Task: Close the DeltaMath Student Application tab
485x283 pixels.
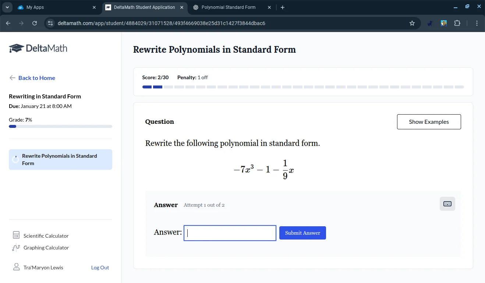Action: [182, 7]
